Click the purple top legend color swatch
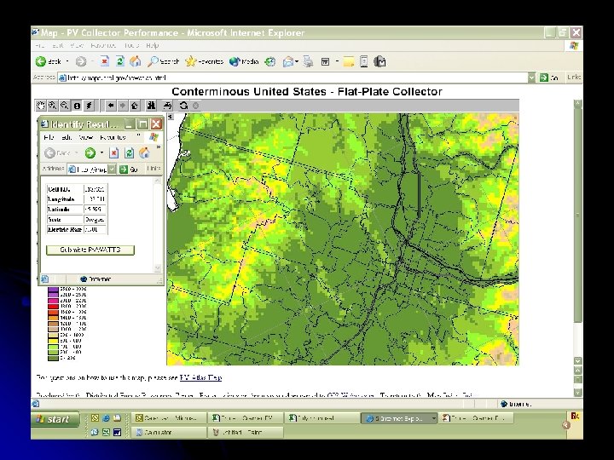This screenshot has width=614, height=460. (52, 290)
